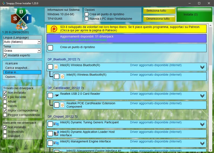Screen dimensions: 214x153
Task: Click the TP410UAR model text
Action: [55, 19]
